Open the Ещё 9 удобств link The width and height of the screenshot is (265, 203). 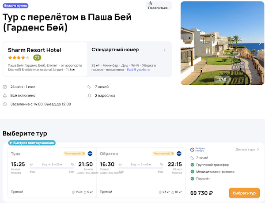pos(138,70)
